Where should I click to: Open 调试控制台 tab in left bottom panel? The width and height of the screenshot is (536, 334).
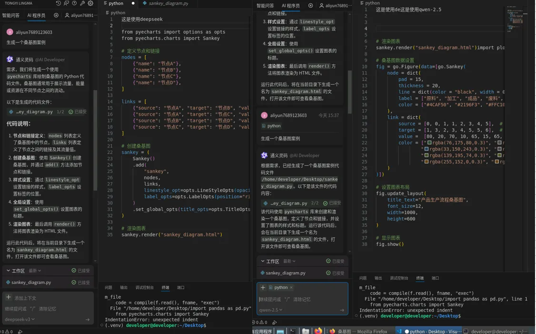coord(145,287)
